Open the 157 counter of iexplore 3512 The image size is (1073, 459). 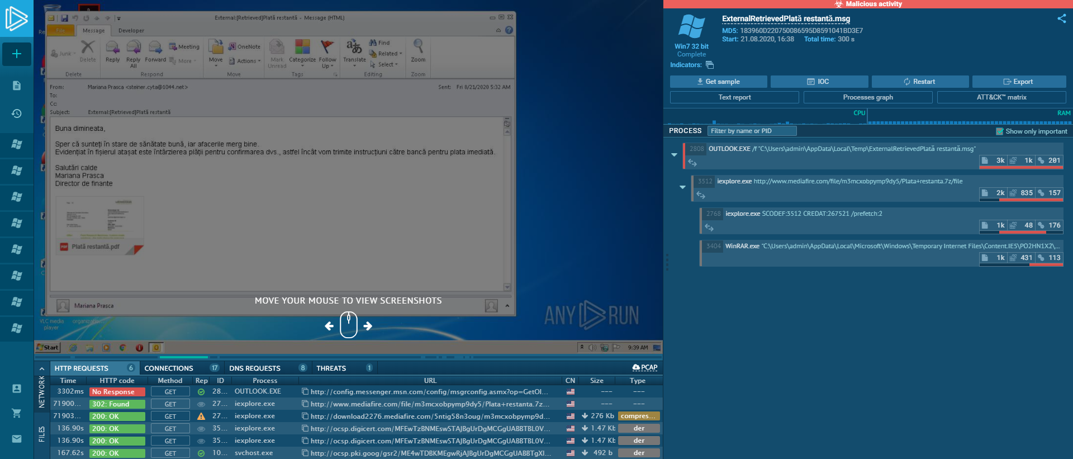tap(1050, 193)
